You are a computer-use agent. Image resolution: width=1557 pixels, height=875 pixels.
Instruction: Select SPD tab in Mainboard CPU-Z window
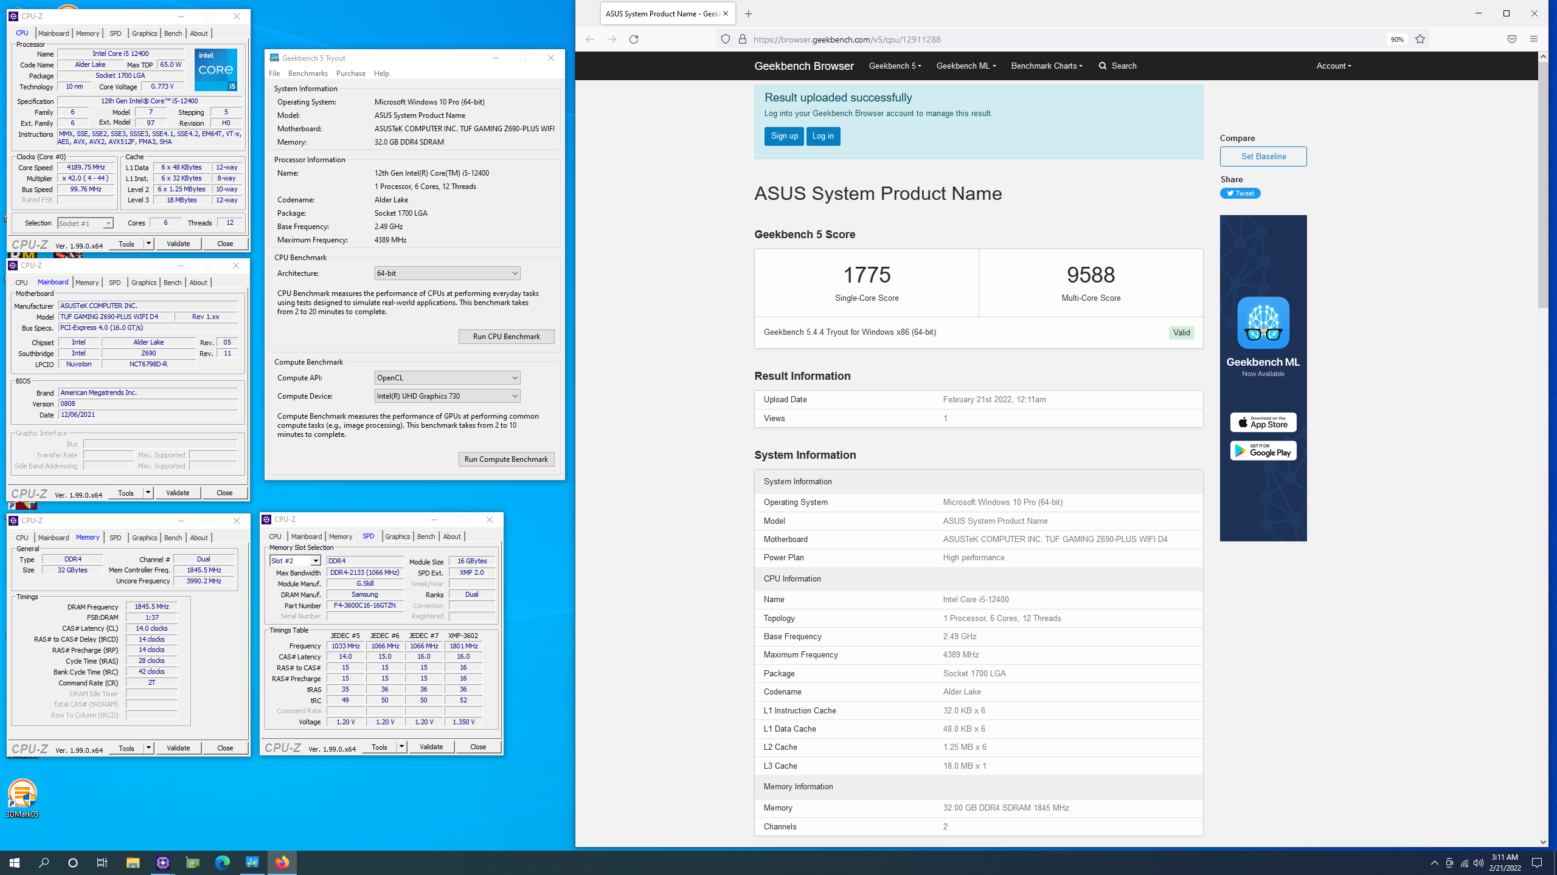[114, 283]
